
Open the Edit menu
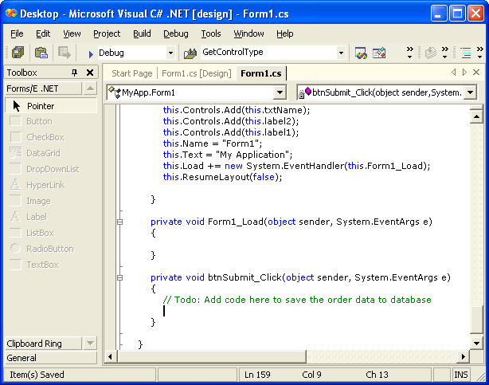point(43,33)
